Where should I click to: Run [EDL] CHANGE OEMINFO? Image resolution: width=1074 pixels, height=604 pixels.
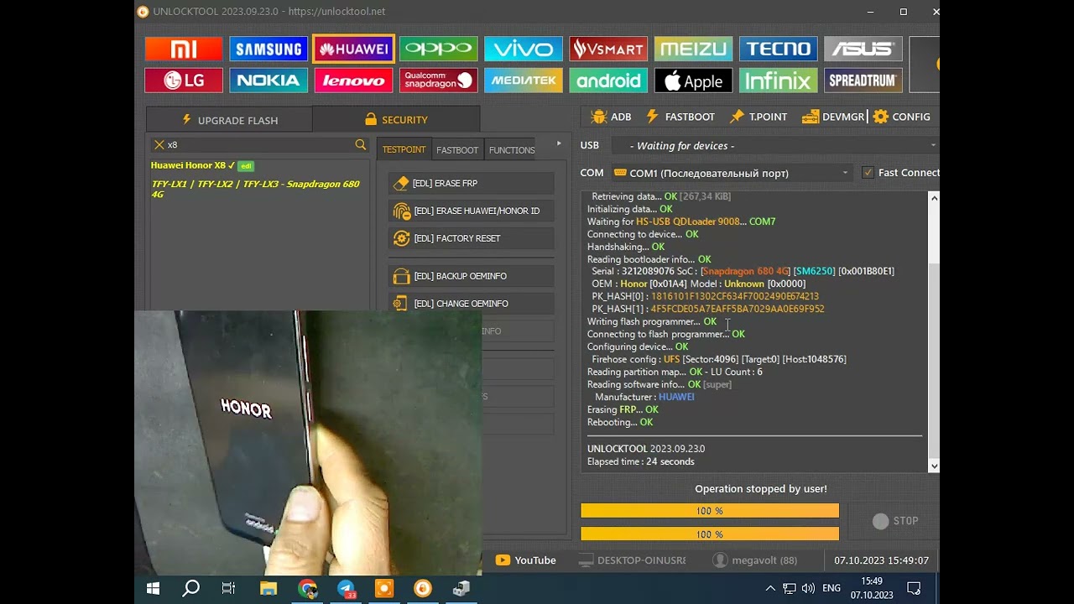pos(472,304)
